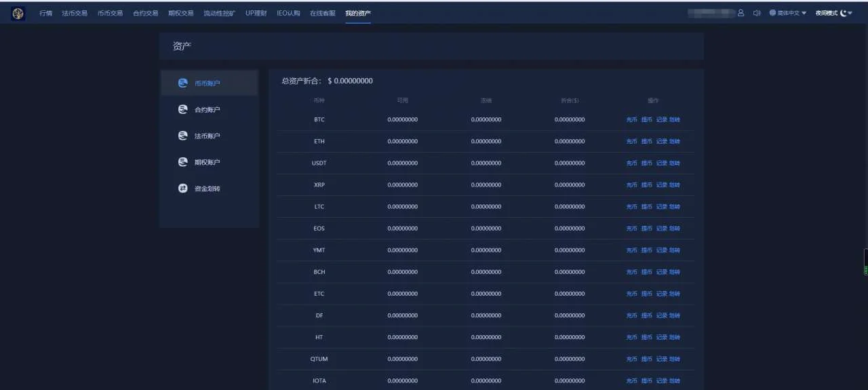Select the 合约账户 sidebar icon

point(182,109)
